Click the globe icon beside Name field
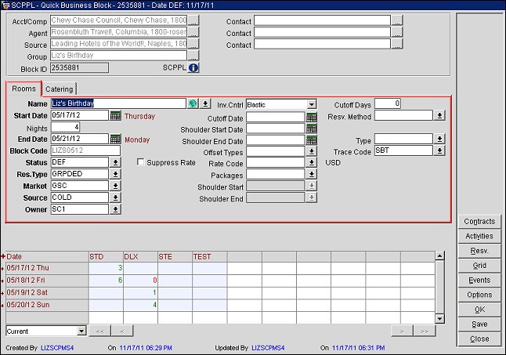 pyautogui.click(x=192, y=103)
